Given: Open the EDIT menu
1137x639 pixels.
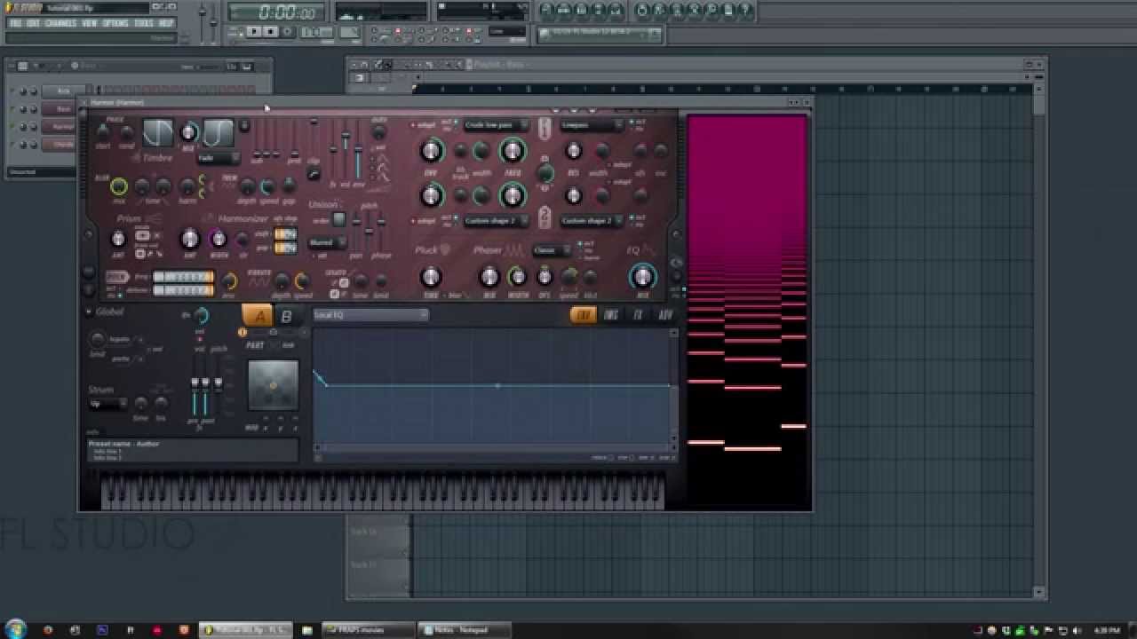Looking at the screenshot, I should (x=33, y=23).
